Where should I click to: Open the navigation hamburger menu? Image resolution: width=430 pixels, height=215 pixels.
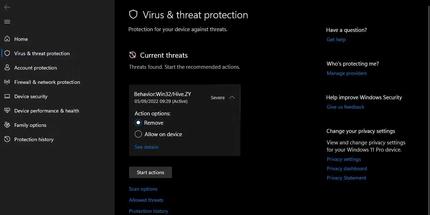pos(7,21)
